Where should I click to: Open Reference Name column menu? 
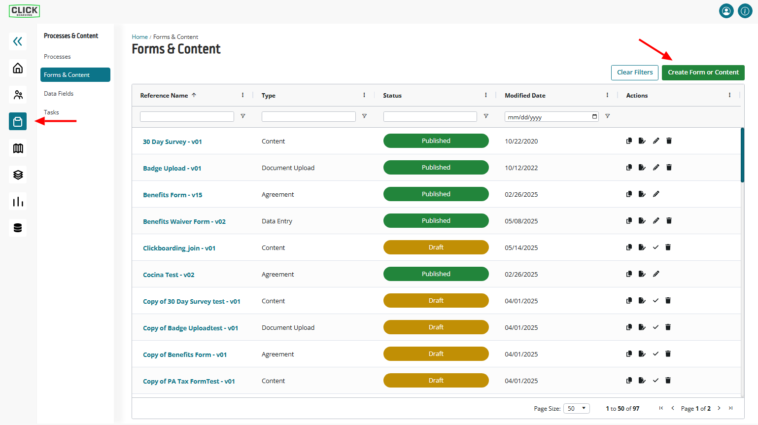242,95
